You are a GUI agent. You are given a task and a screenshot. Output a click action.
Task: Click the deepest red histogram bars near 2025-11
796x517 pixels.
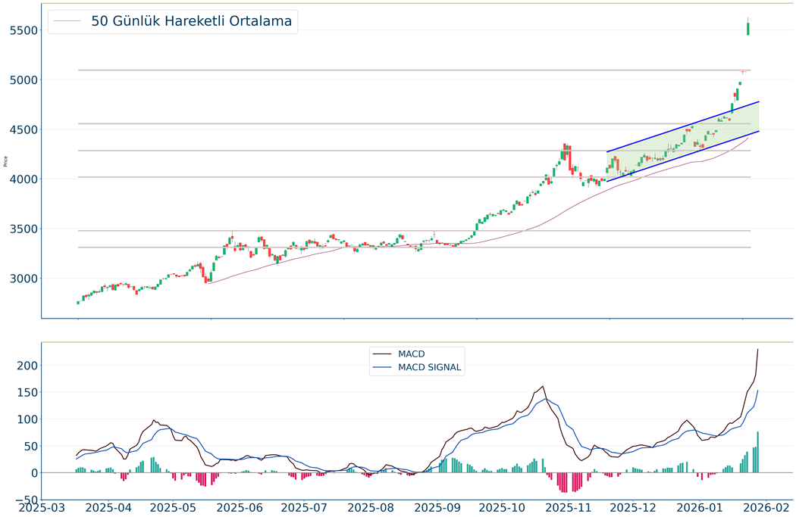coord(564,482)
